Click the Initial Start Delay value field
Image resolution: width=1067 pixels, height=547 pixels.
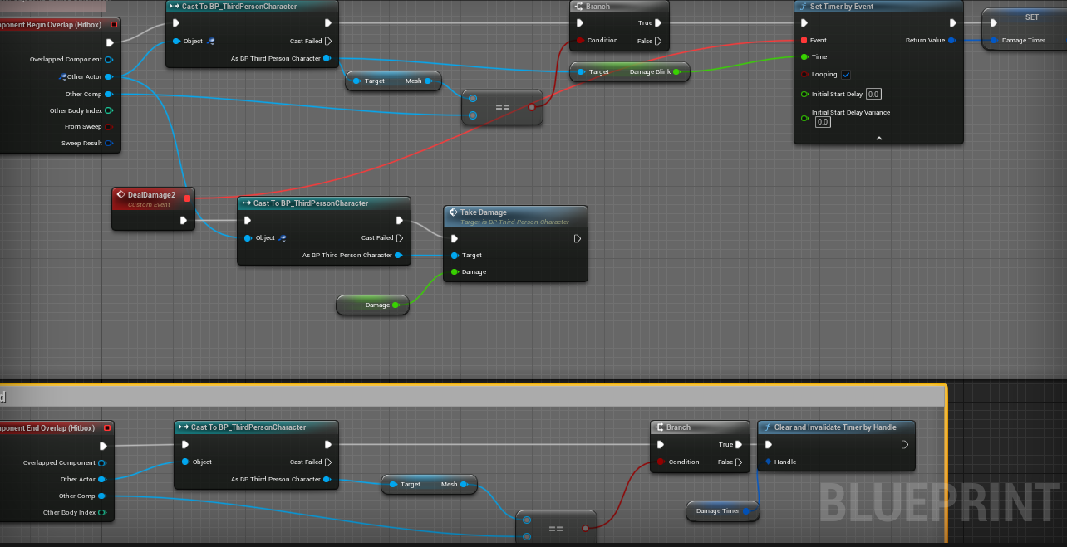pyautogui.click(x=873, y=94)
